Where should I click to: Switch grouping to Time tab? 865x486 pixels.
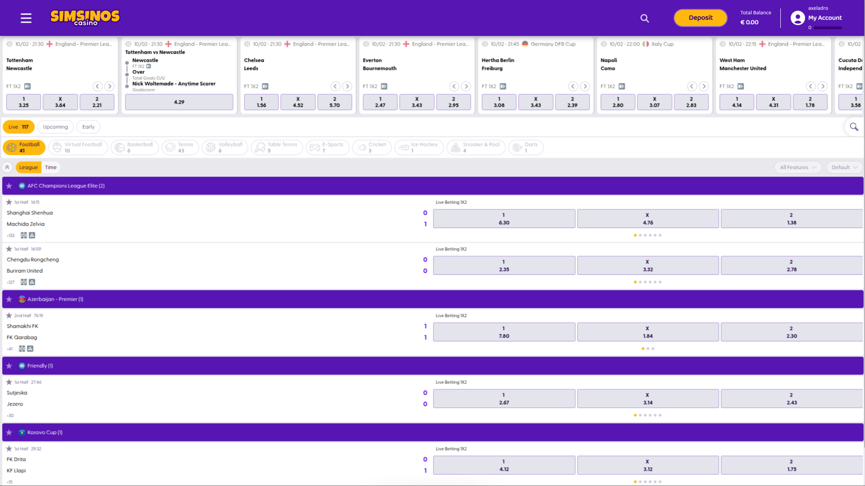(51, 167)
